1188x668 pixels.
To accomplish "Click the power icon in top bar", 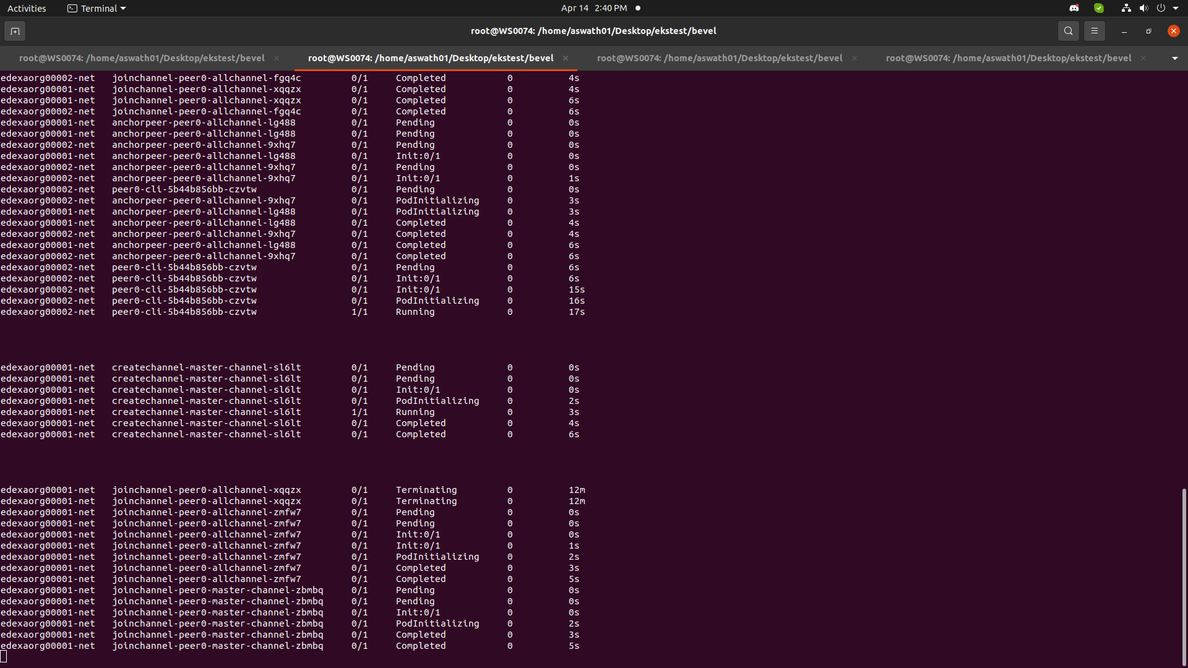I will (x=1161, y=8).
